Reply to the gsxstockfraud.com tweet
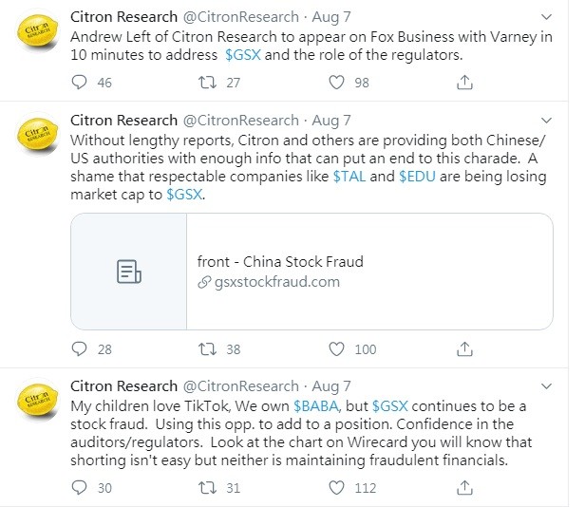 pyautogui.click(x=79, y=348)
